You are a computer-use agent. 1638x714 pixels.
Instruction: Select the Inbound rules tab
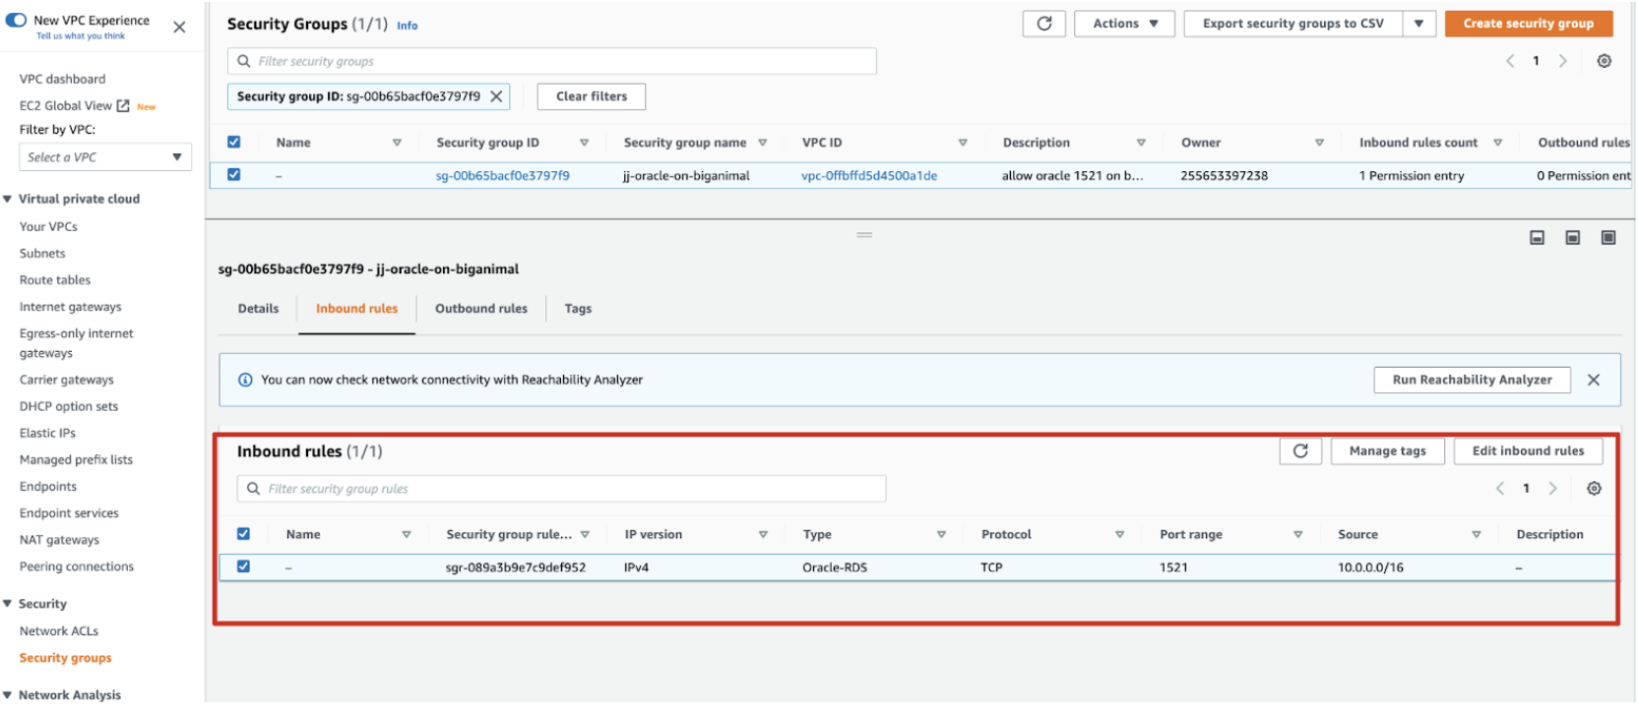click(x=356, y=309)
